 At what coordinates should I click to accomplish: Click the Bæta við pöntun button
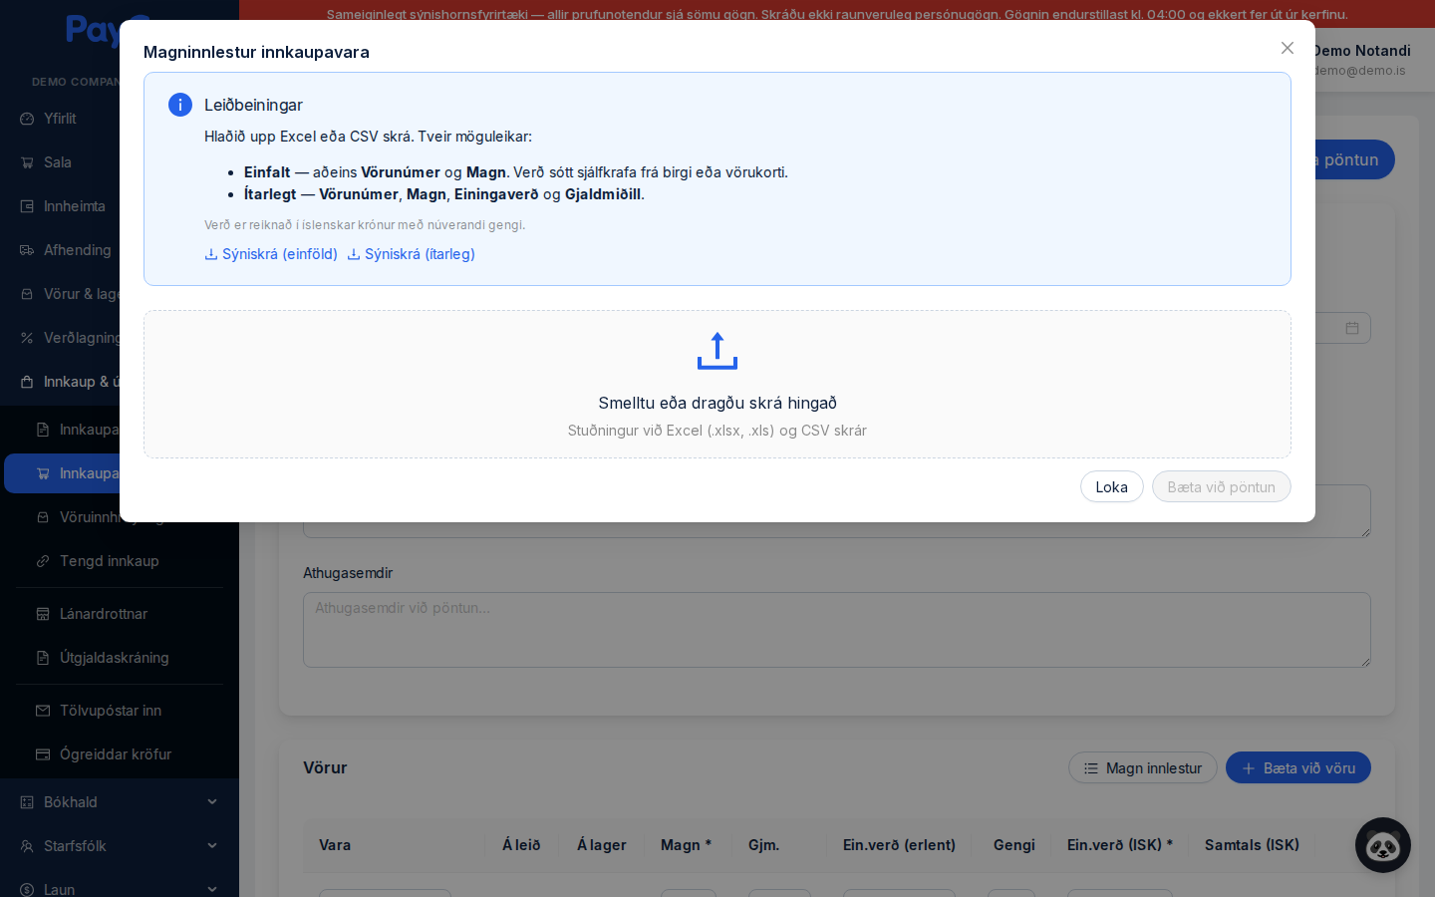click(x=1222, y=486)
